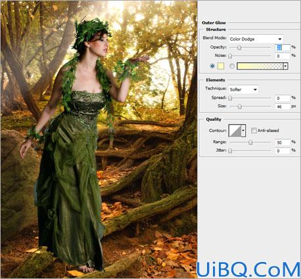Click the Size pixel value field
Viewport: 301px width, 279px height.
pos(282,106)
